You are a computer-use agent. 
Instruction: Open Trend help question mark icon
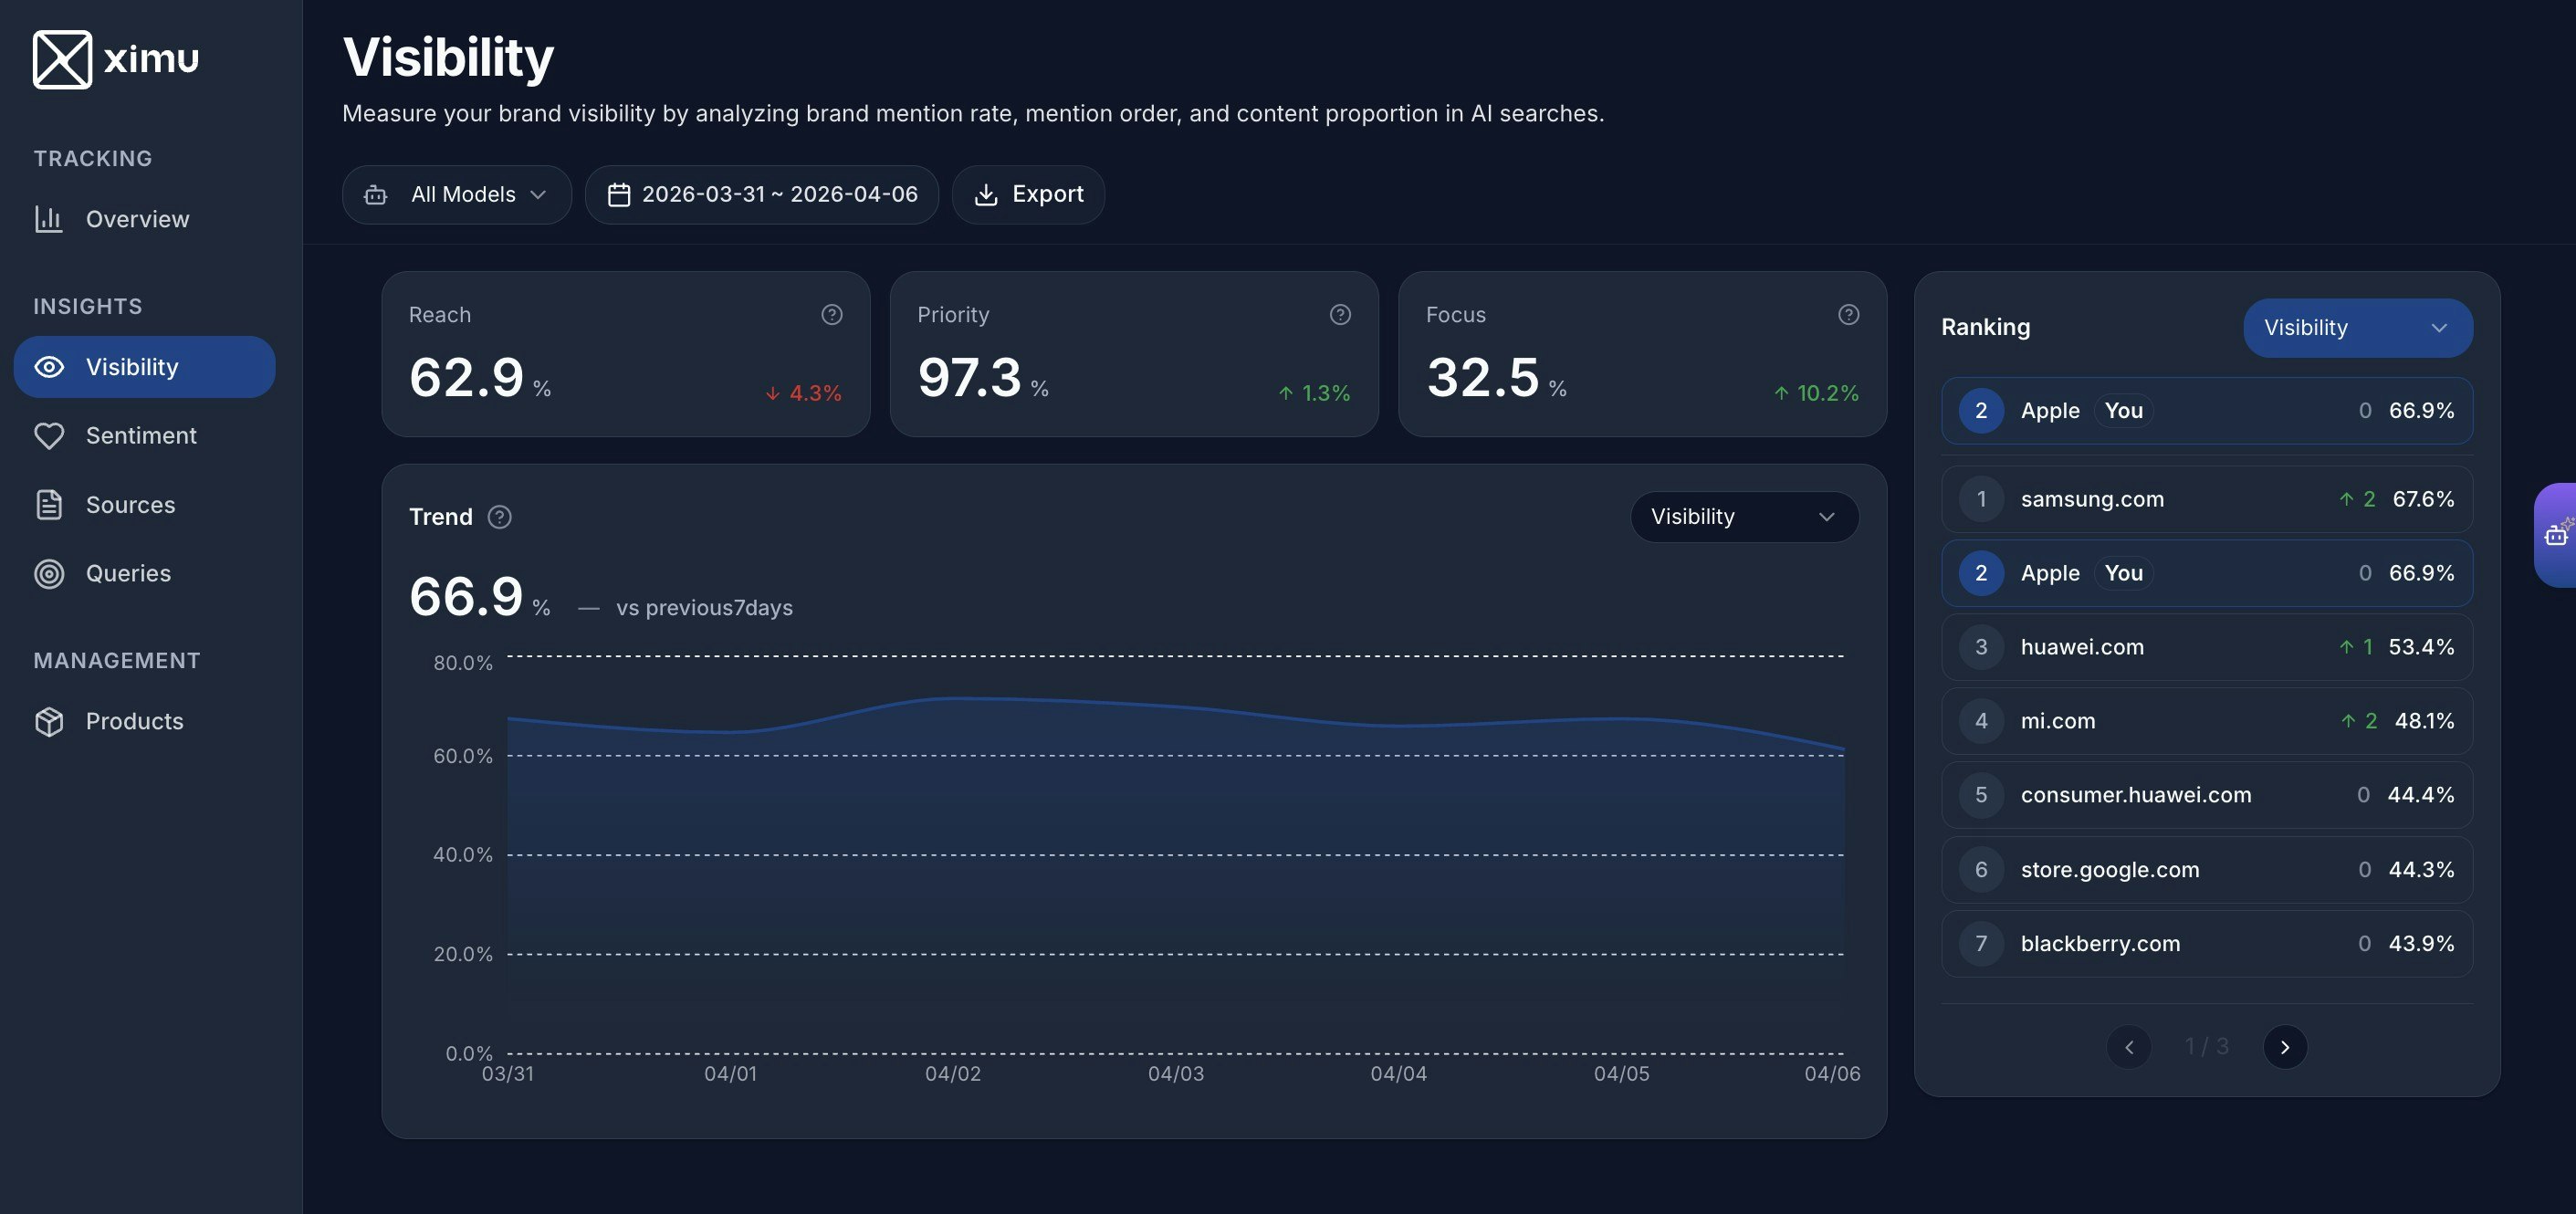pos(499,517)
